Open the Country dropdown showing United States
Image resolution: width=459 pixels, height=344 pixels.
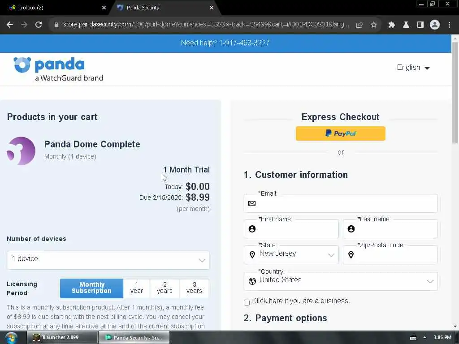click(x=341, y=281)
